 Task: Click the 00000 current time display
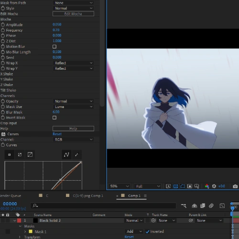(10, 204)
